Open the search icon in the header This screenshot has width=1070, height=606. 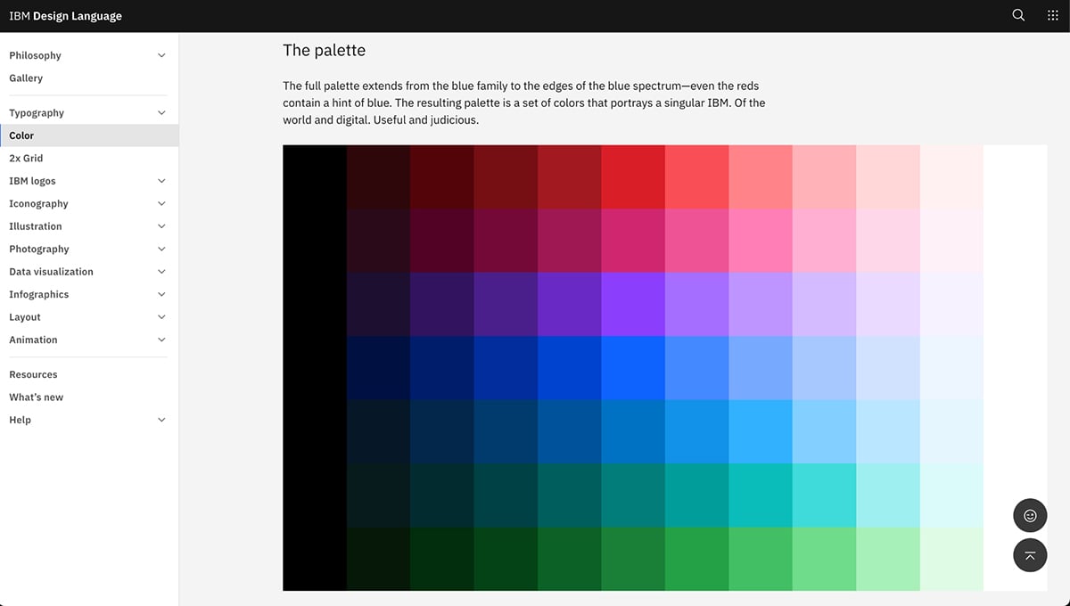[x=1017, y=15]
